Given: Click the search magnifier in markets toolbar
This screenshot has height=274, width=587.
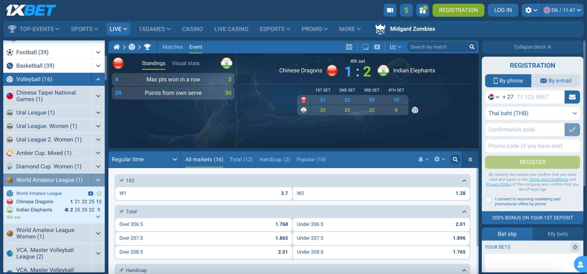Looking at the screenshot, I should pyautogui.click(x=455, y=159).
